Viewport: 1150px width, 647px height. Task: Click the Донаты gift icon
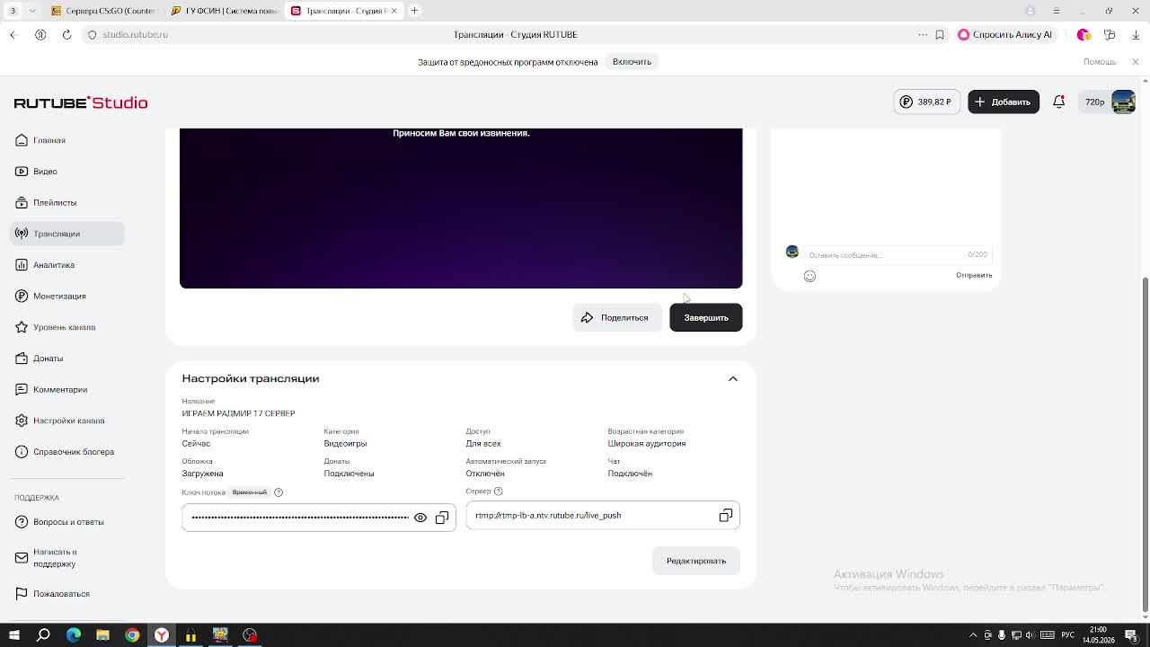22,359
